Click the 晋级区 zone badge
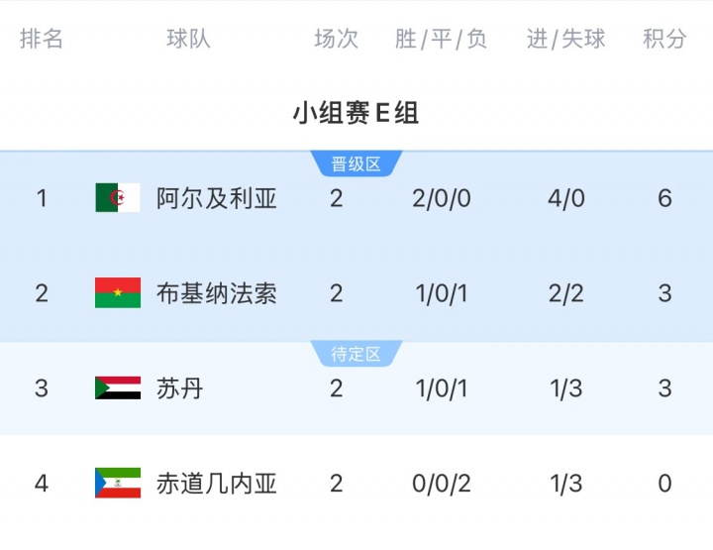The image size is (713, 550). pyautogui.click(x=356, y=165)
